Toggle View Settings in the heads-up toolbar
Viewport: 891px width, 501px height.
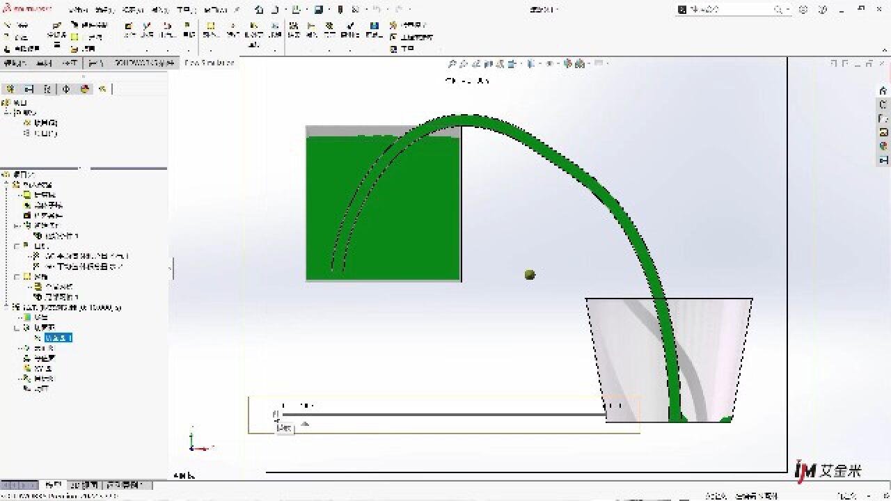[x=598, y=63]
